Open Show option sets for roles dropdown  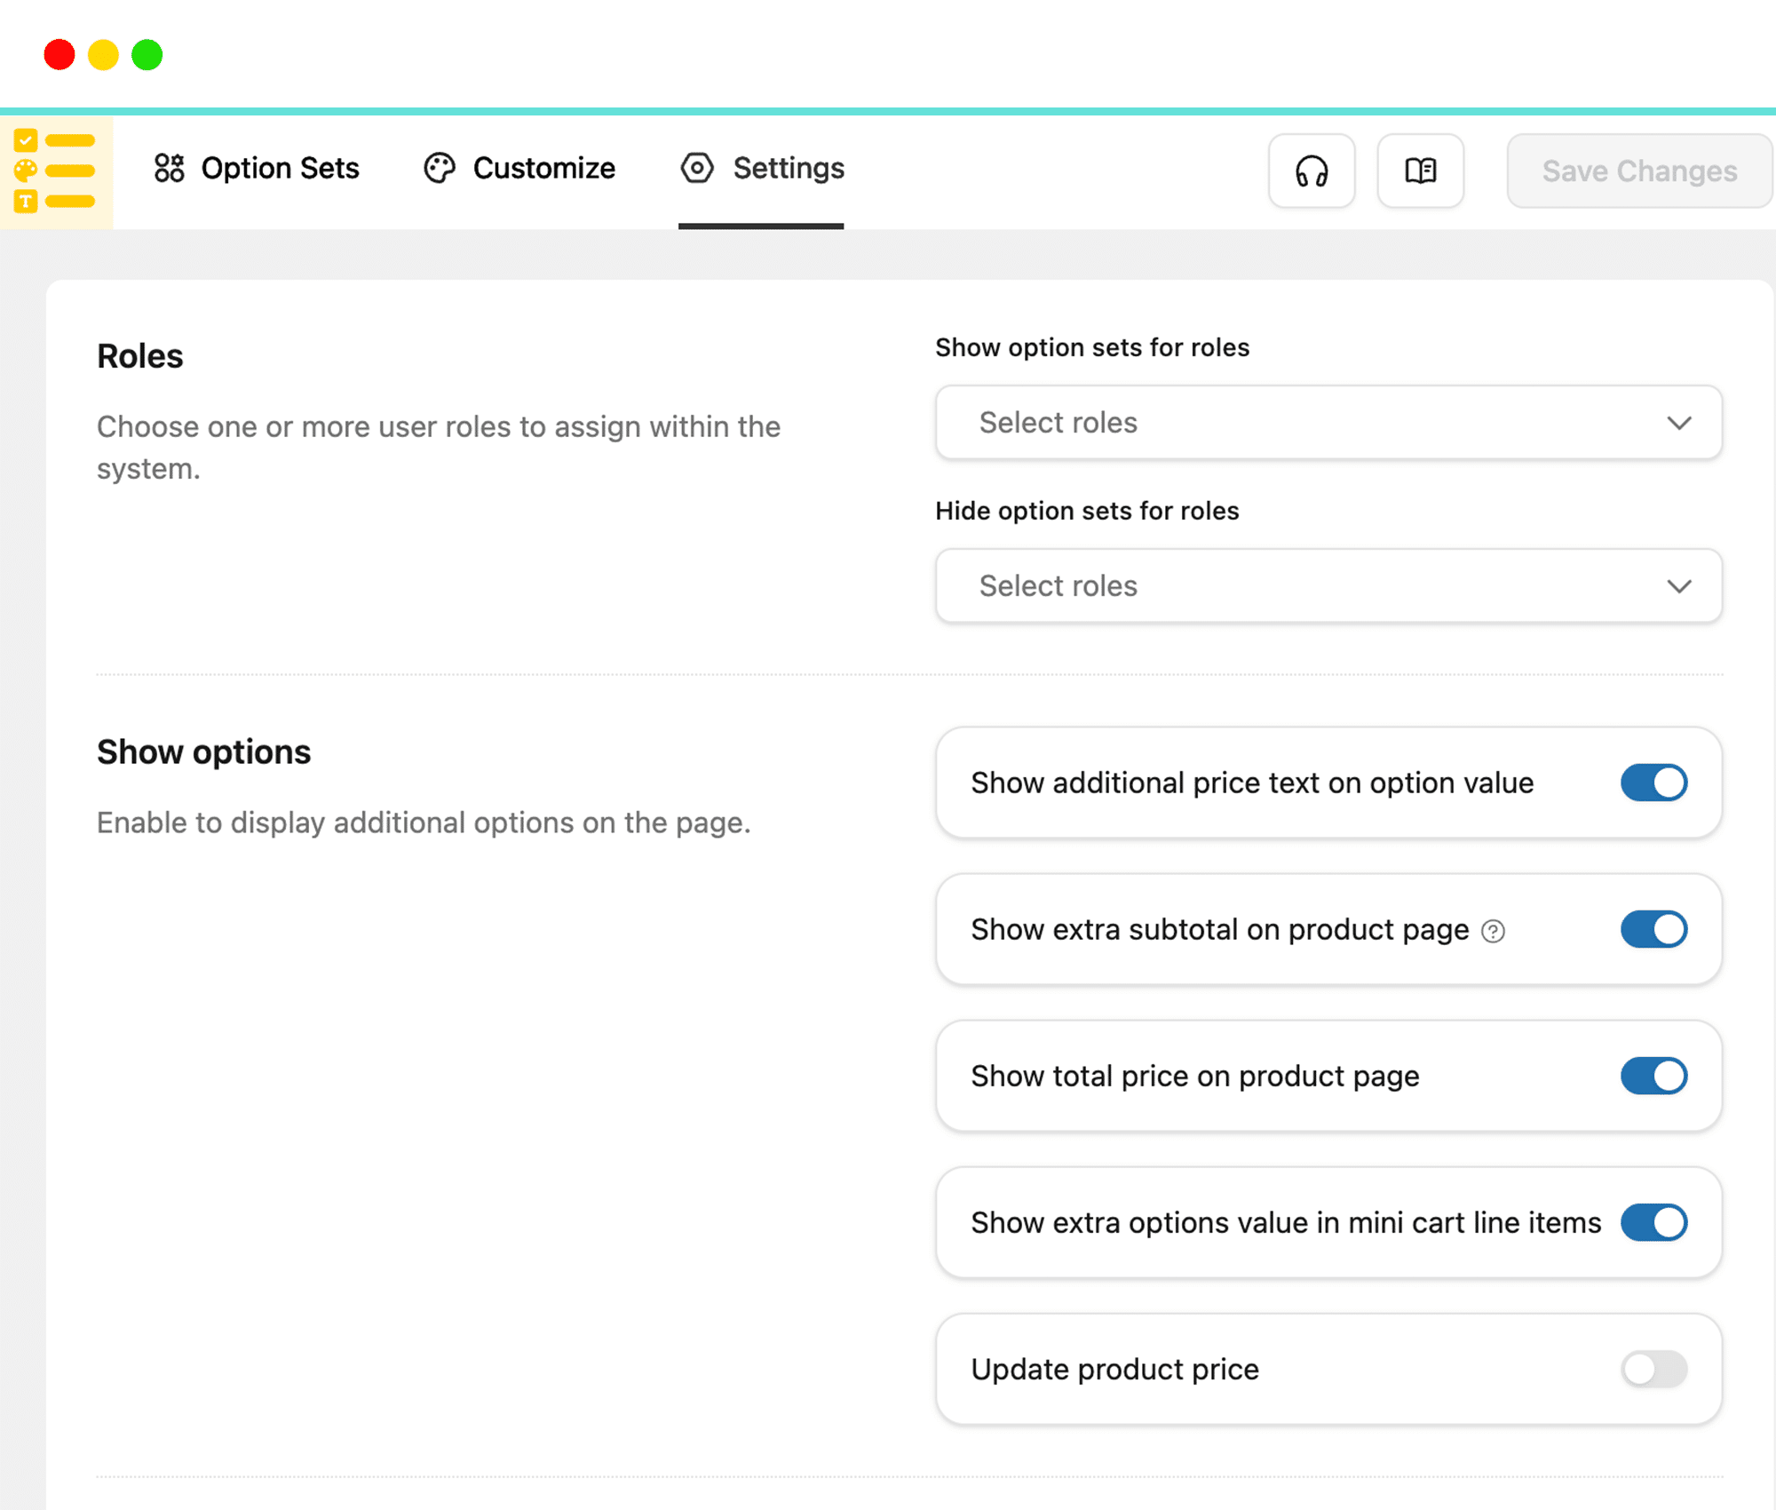1328,423
